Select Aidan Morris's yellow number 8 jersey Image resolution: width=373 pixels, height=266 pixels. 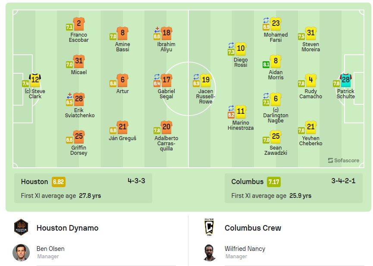pos(276,61)
